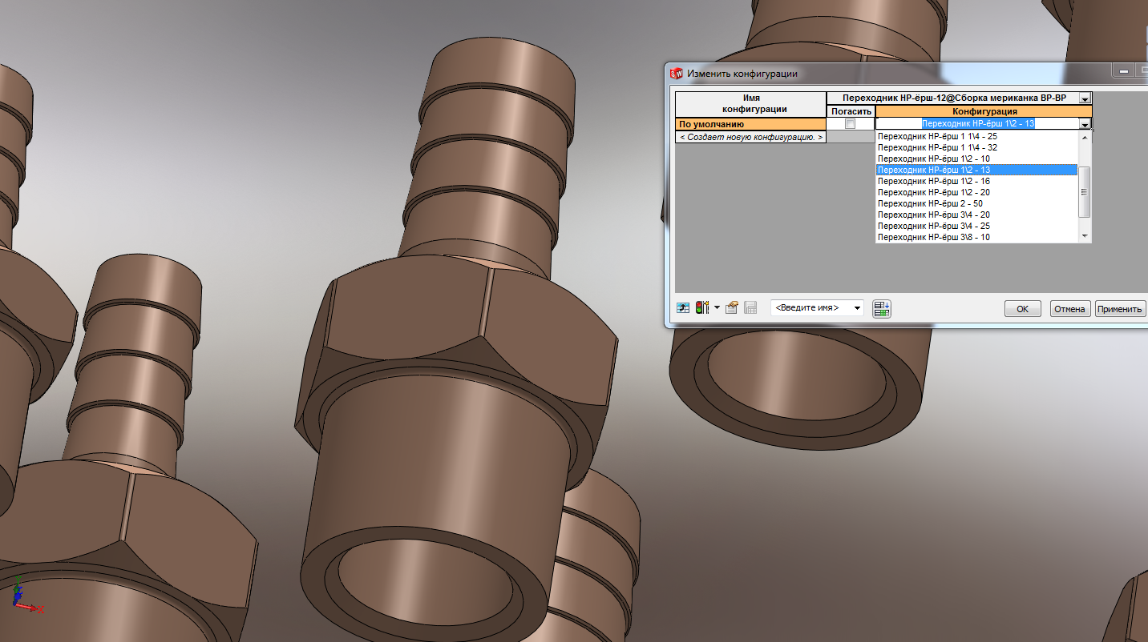Open the Переходник НР-ёрш-12 column header dropdown

[1085, 98]
